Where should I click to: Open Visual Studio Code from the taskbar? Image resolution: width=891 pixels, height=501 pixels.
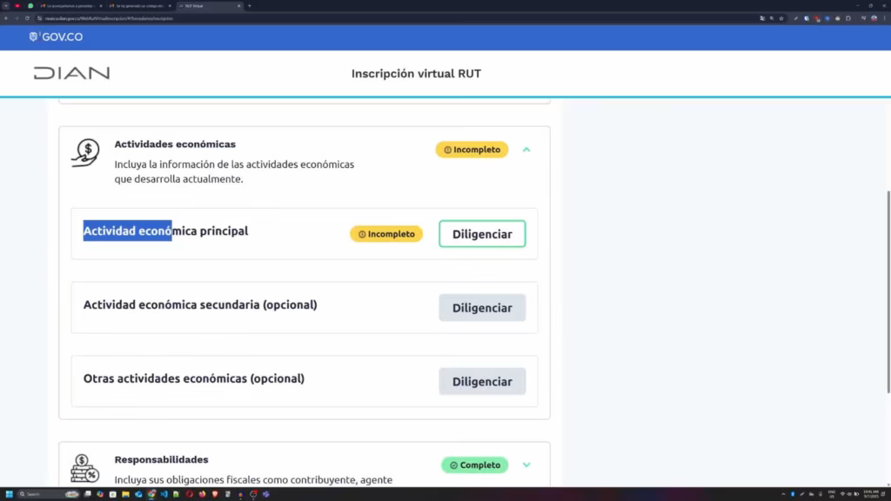click(164, 494)
